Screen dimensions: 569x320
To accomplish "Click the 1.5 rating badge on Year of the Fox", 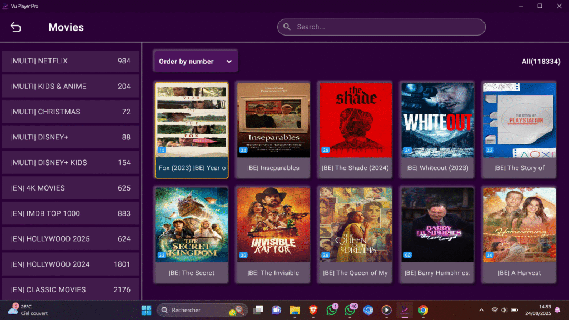I will pyautogui.click(x=162, y=150).
